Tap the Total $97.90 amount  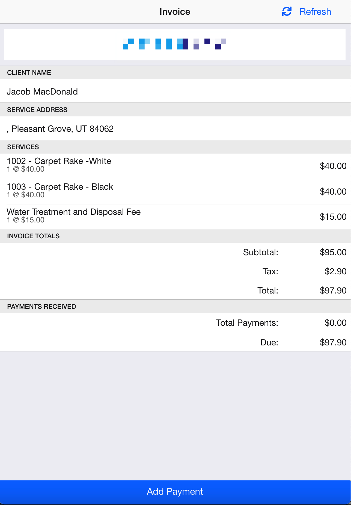[333, 290]
